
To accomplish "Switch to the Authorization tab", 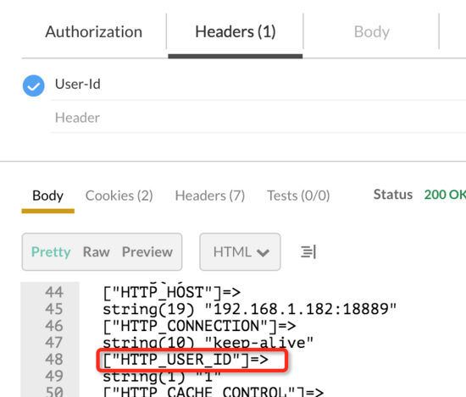I will (x=93, y=32).
